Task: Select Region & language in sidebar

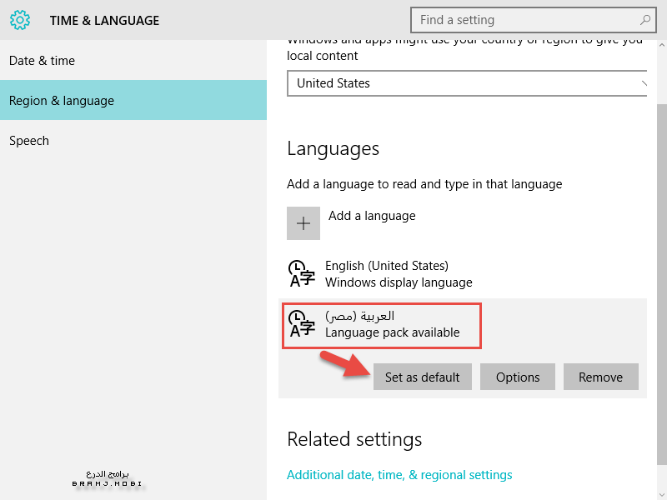Action: [x=62, y=101]
